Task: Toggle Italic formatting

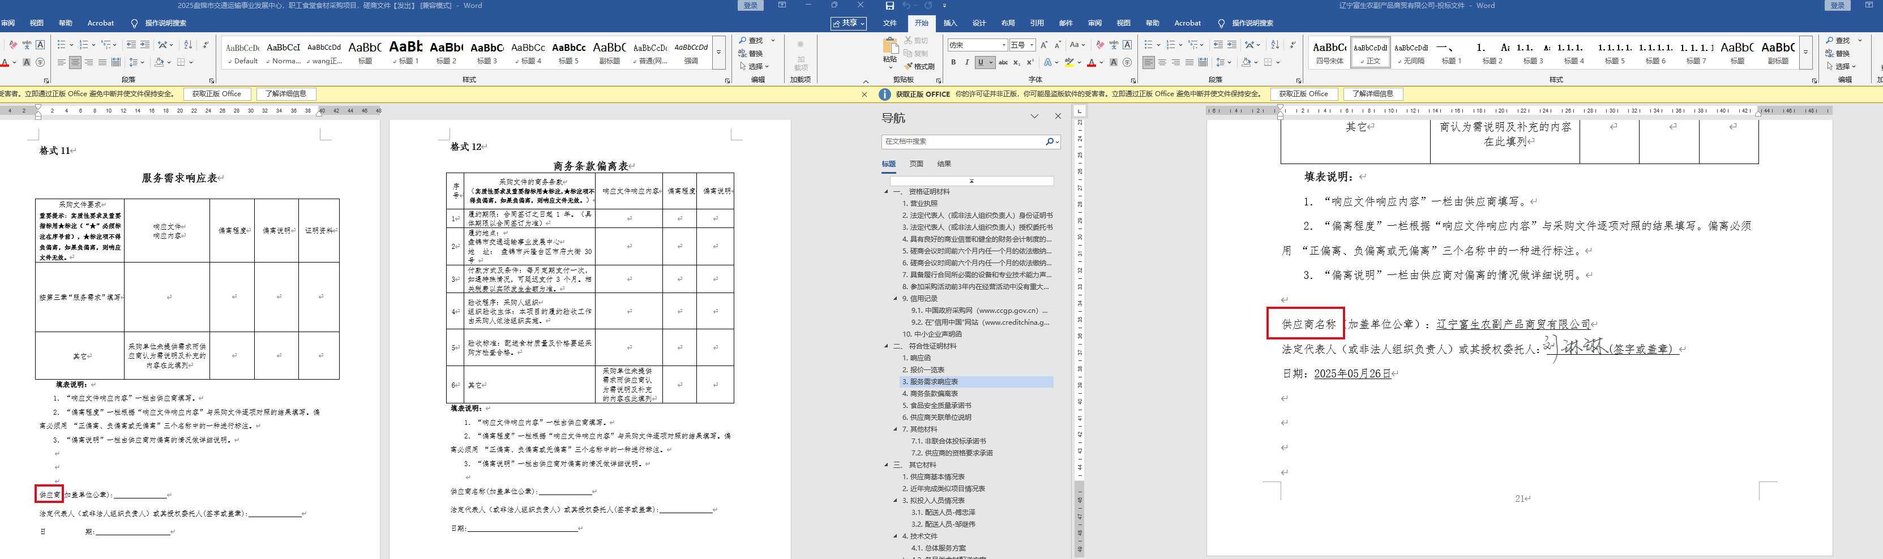Action: pyautogui.click(x=966, y=63)
